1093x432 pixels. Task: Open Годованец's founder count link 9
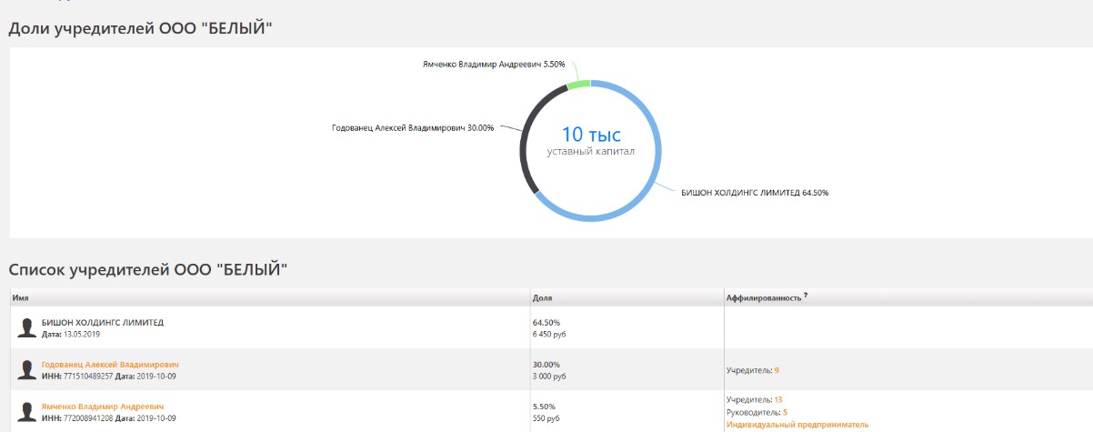[x=777, y=370]
